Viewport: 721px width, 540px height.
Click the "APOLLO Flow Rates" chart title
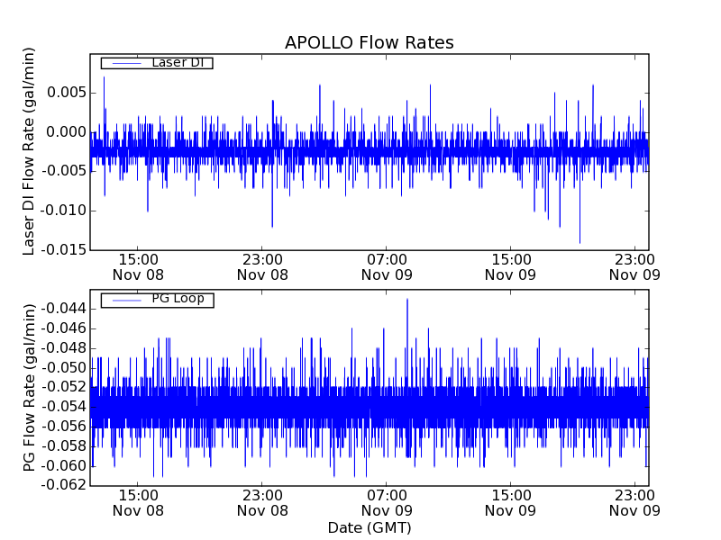[369, 43]
